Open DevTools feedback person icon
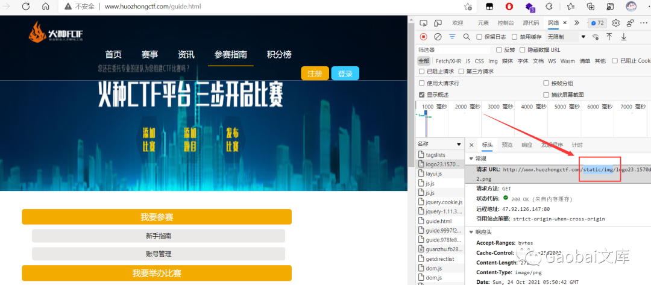 [631, 23]
